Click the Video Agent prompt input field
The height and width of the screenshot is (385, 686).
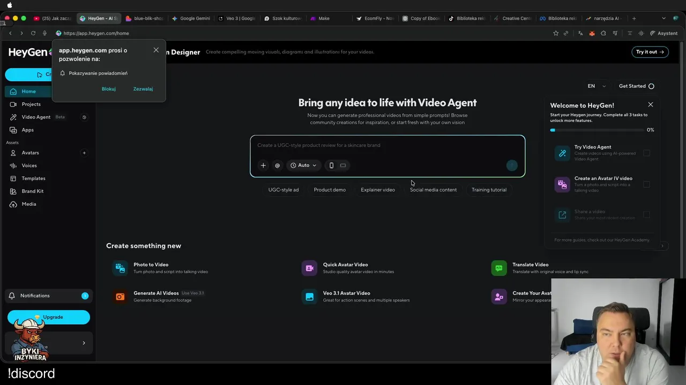click(387, 145)
